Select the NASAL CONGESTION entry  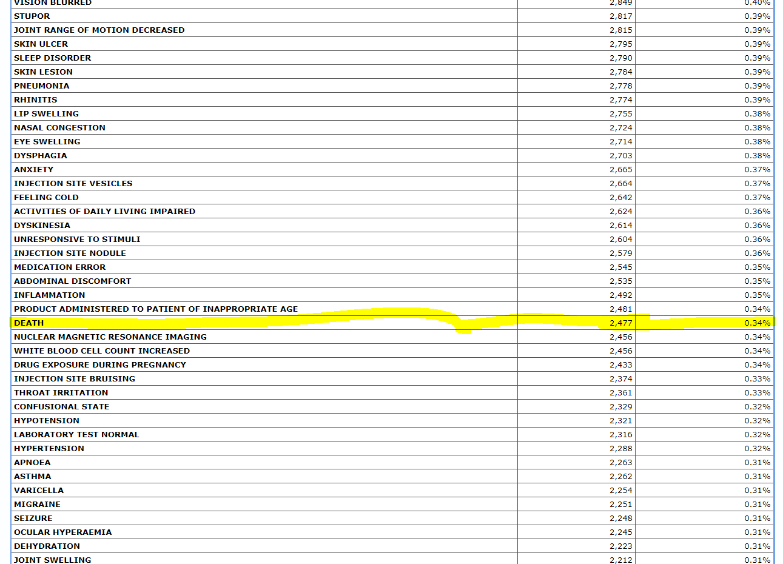coord(60,128)
